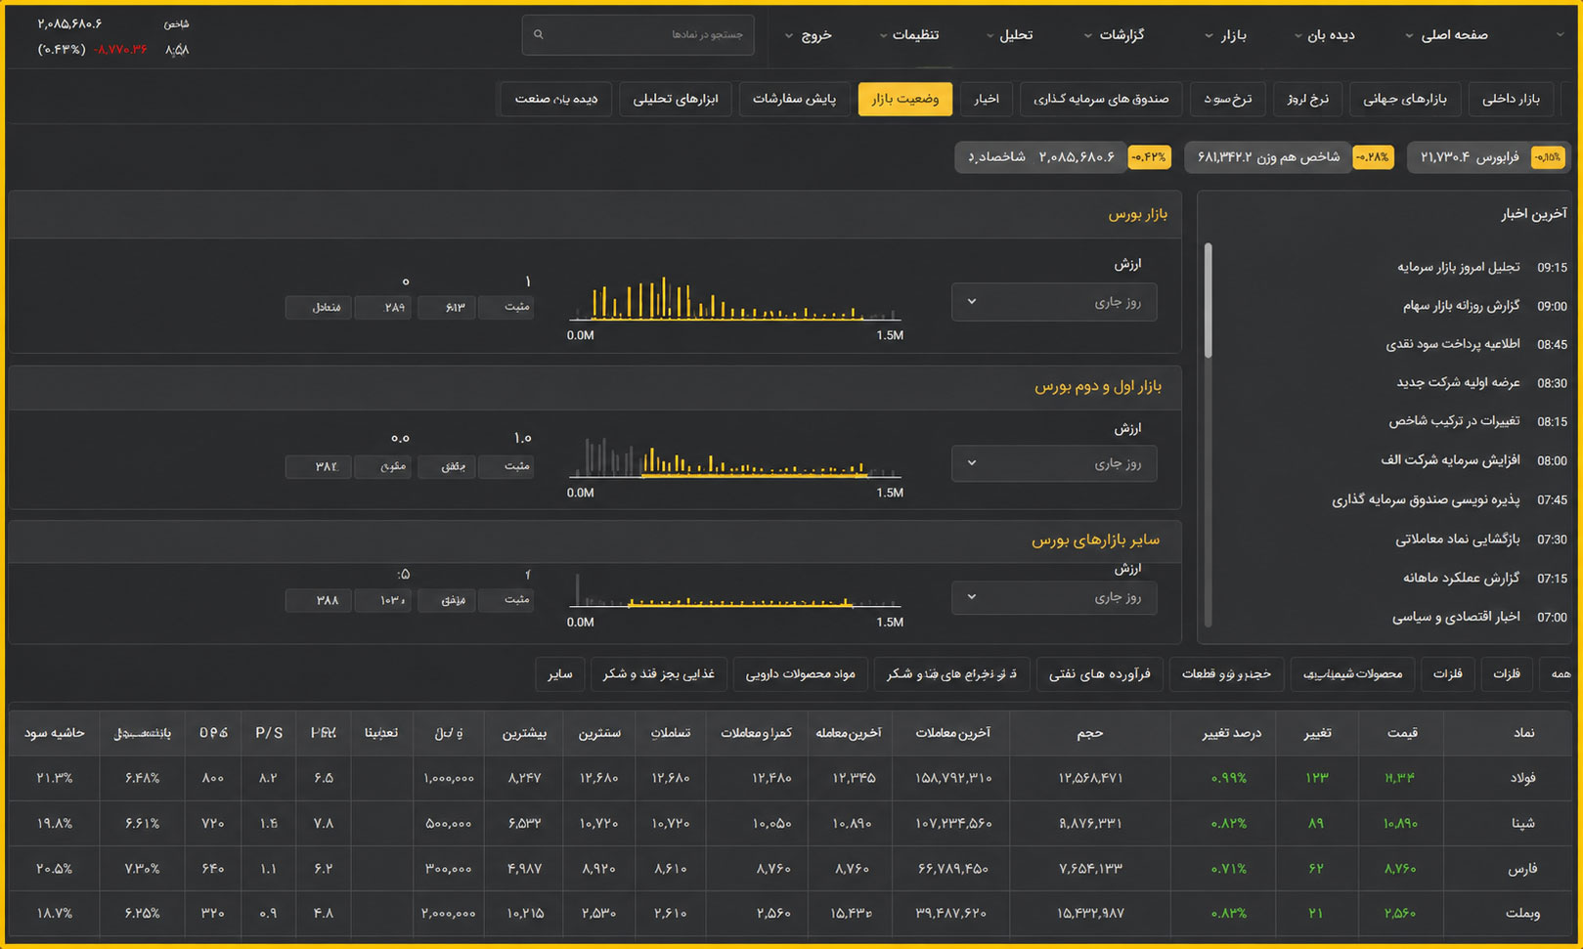Click the search magnifier icon in the symbol search box

point(538,34)
